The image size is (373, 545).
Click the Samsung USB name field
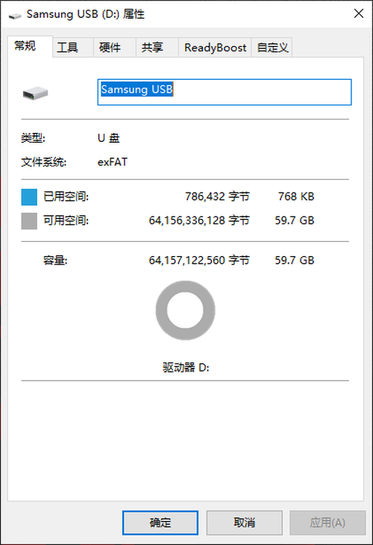[x=225, y=92]
